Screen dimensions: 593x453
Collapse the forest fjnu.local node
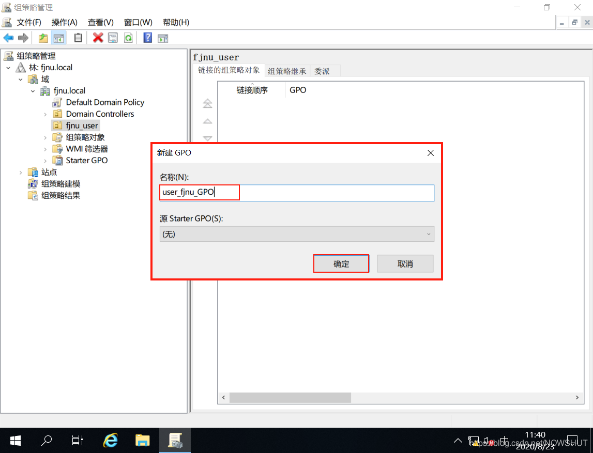tap(8, 68)
